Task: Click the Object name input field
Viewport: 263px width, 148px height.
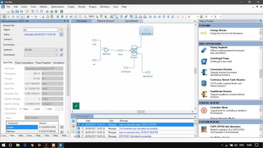Action: point(41,30)
